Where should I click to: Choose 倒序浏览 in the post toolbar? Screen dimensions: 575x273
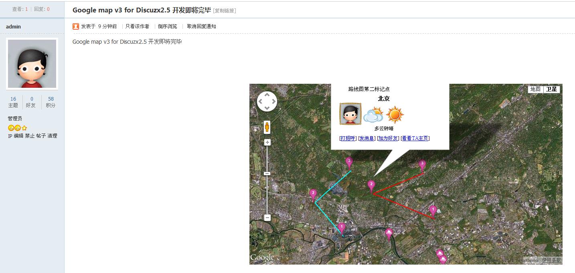(x=167, y=26)
